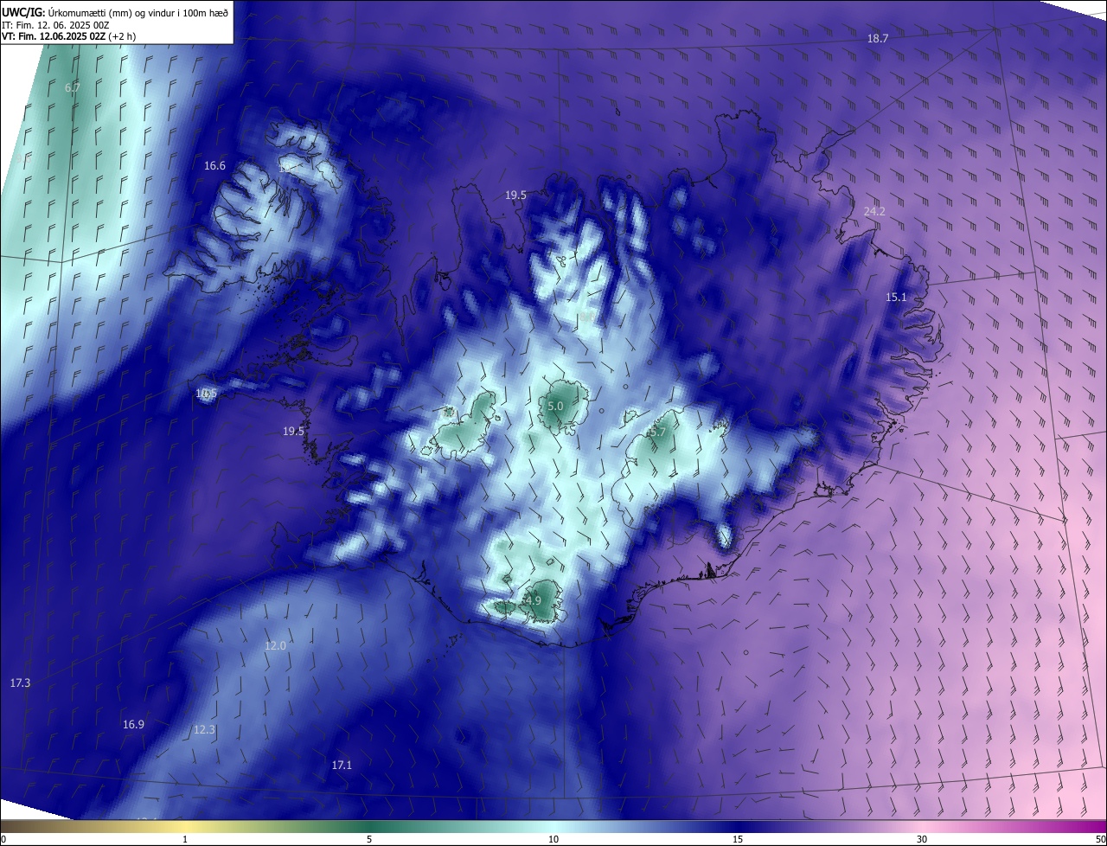Click the 17.1 value in southern waters
The height and width of the screenshot is (846, 1107).
pos(342,766)
